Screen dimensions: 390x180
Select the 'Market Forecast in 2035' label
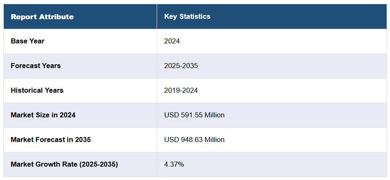50,139
